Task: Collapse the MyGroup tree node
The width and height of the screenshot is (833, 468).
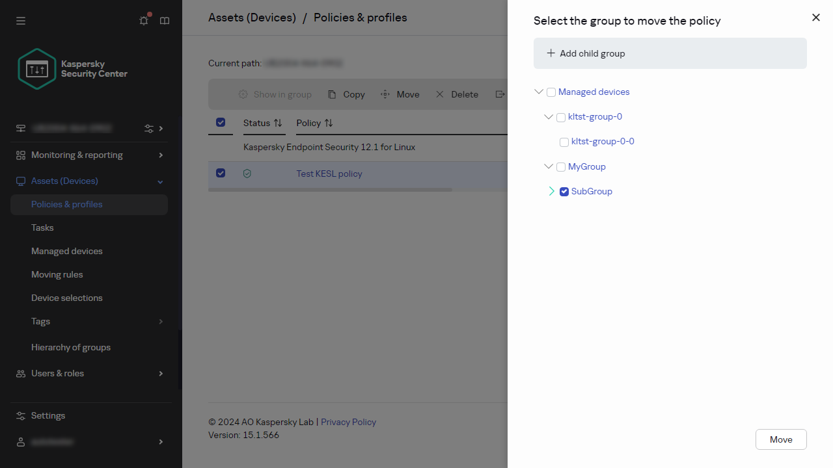Action: (x=549, y=167)
